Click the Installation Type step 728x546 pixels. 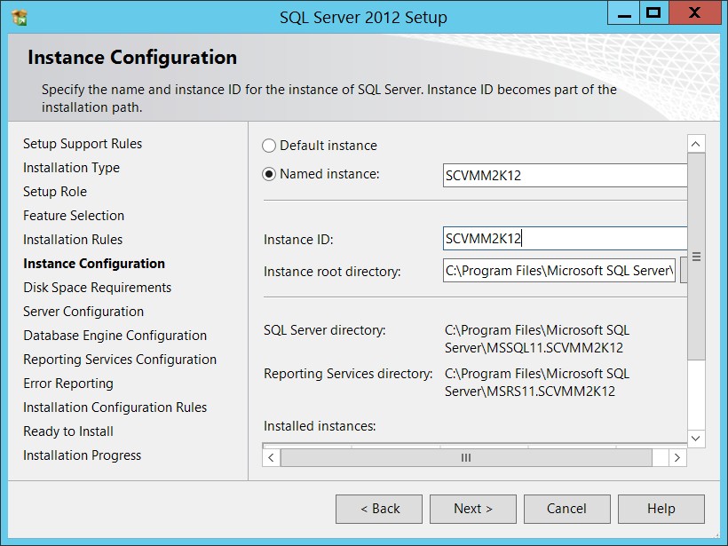point(72,168)
